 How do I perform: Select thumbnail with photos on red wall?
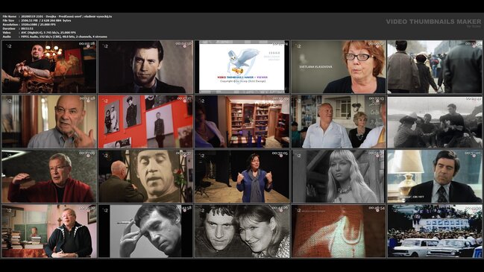coord(145,121)
